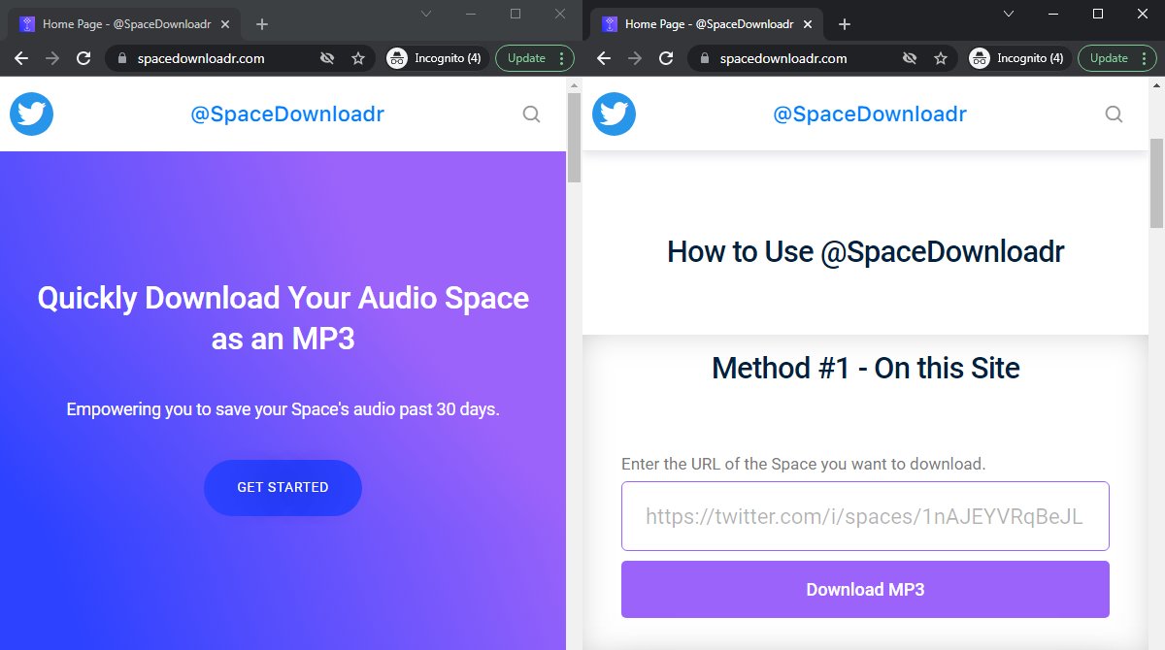Minimize the right browser window

click(x=1053, y=14)
